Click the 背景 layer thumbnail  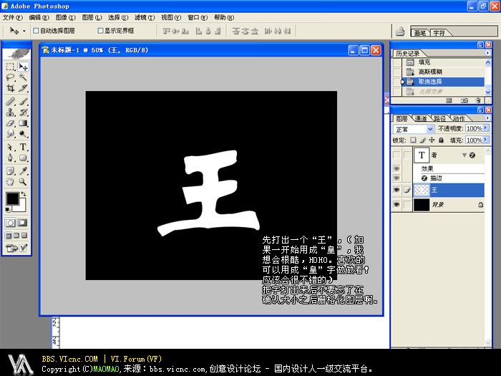click(x=422, y=204)
